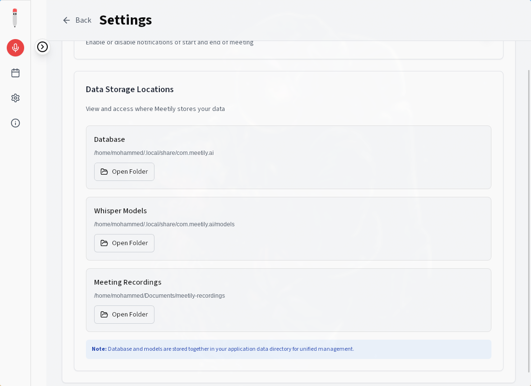This screenshot has height=386, width=531.
Task: Click the folder icon in the Whisper Models button
Action: [x=104, y=243]
